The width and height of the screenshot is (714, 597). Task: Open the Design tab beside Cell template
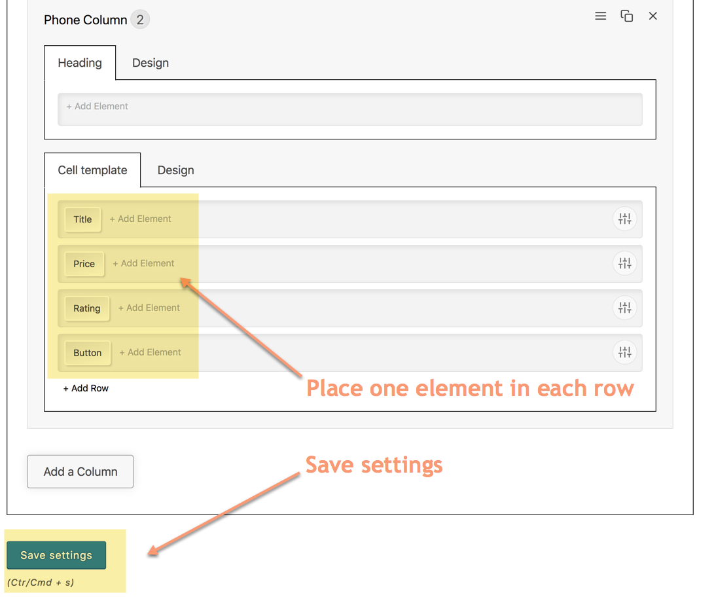[175, 170]
